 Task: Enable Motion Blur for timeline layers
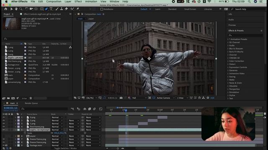click(x=94, y=109)
